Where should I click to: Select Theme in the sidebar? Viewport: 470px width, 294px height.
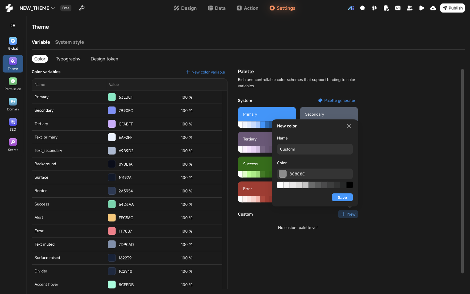13,64
